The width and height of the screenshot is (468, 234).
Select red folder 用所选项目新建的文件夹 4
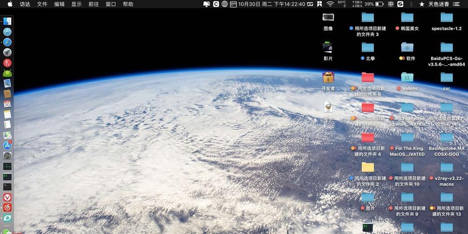coord(368,137)
